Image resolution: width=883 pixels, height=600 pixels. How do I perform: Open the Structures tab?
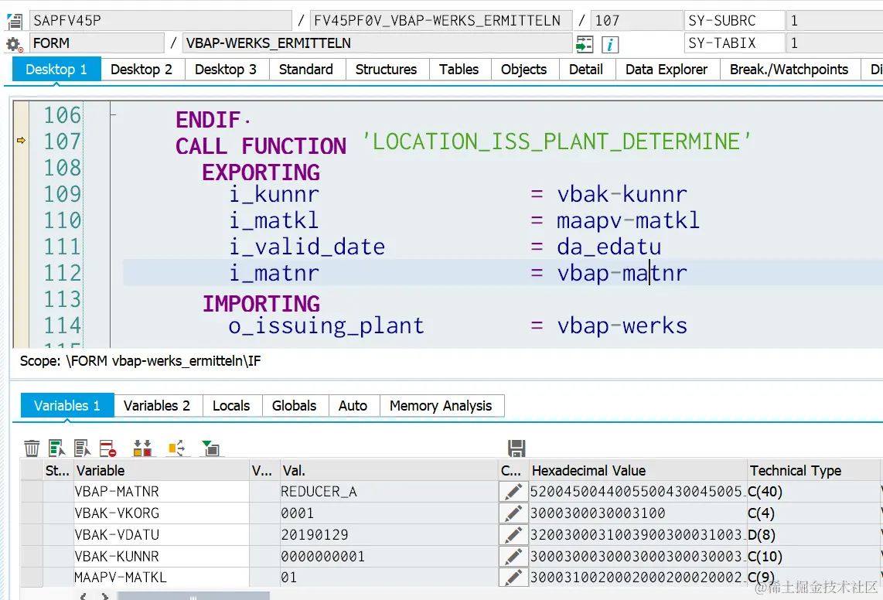387,70
